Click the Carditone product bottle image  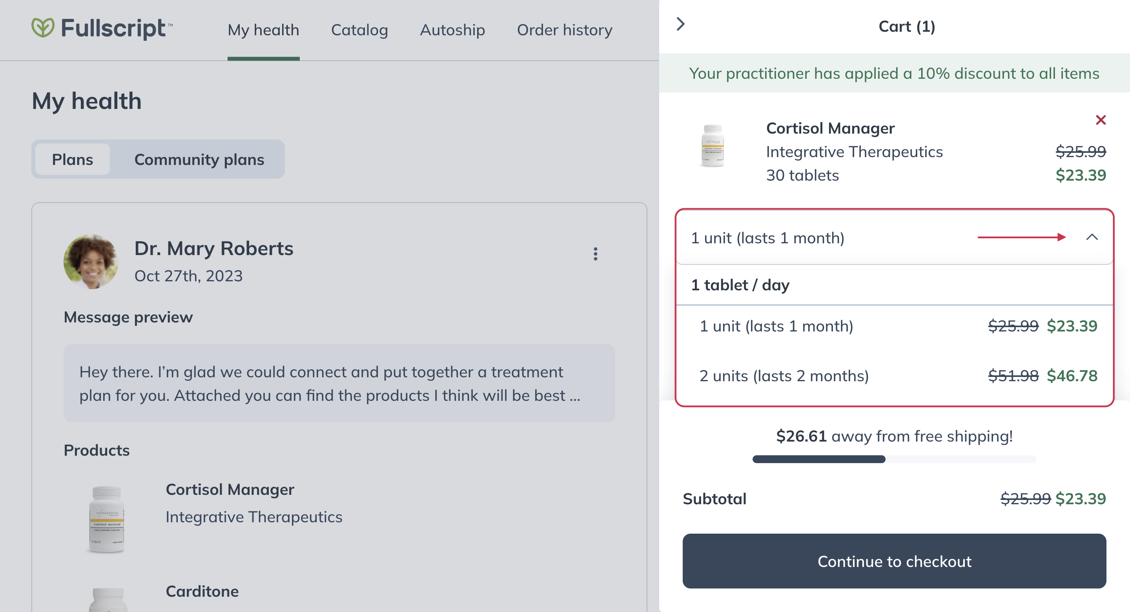pos(108,600)
